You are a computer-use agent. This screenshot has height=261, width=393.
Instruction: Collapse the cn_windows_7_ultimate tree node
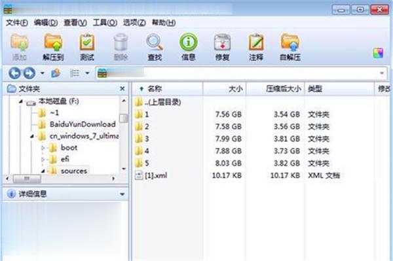[32, 136]
